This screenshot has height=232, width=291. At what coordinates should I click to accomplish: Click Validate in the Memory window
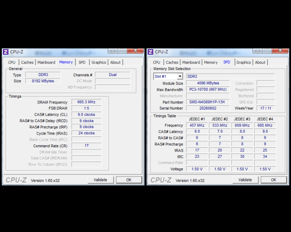pos(101,180)
